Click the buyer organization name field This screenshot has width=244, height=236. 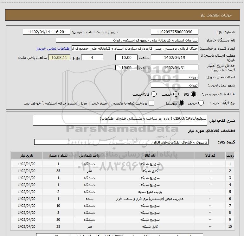(x=127, y=40)
